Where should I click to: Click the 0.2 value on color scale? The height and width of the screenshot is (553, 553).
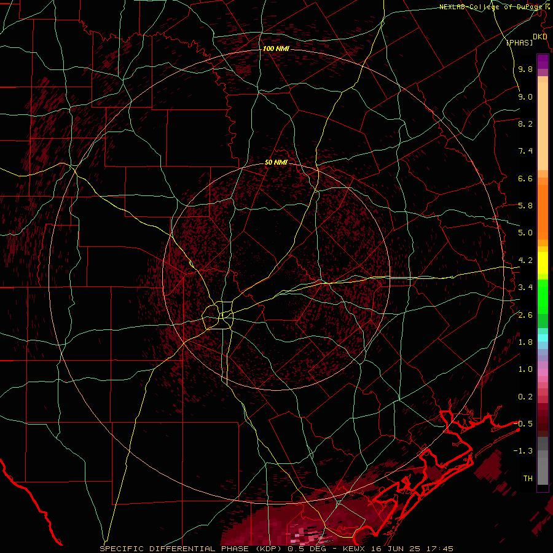point(525,397)
